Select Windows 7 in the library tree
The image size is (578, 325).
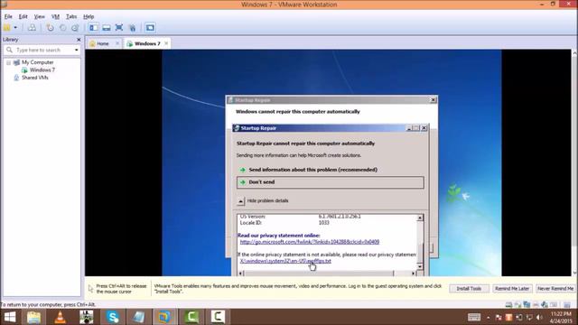coord(42,70)
